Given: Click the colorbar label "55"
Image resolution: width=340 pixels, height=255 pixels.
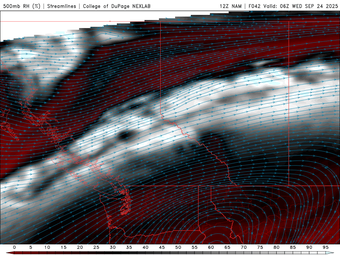Looking at the screenshot, I should tap(195, 247).
